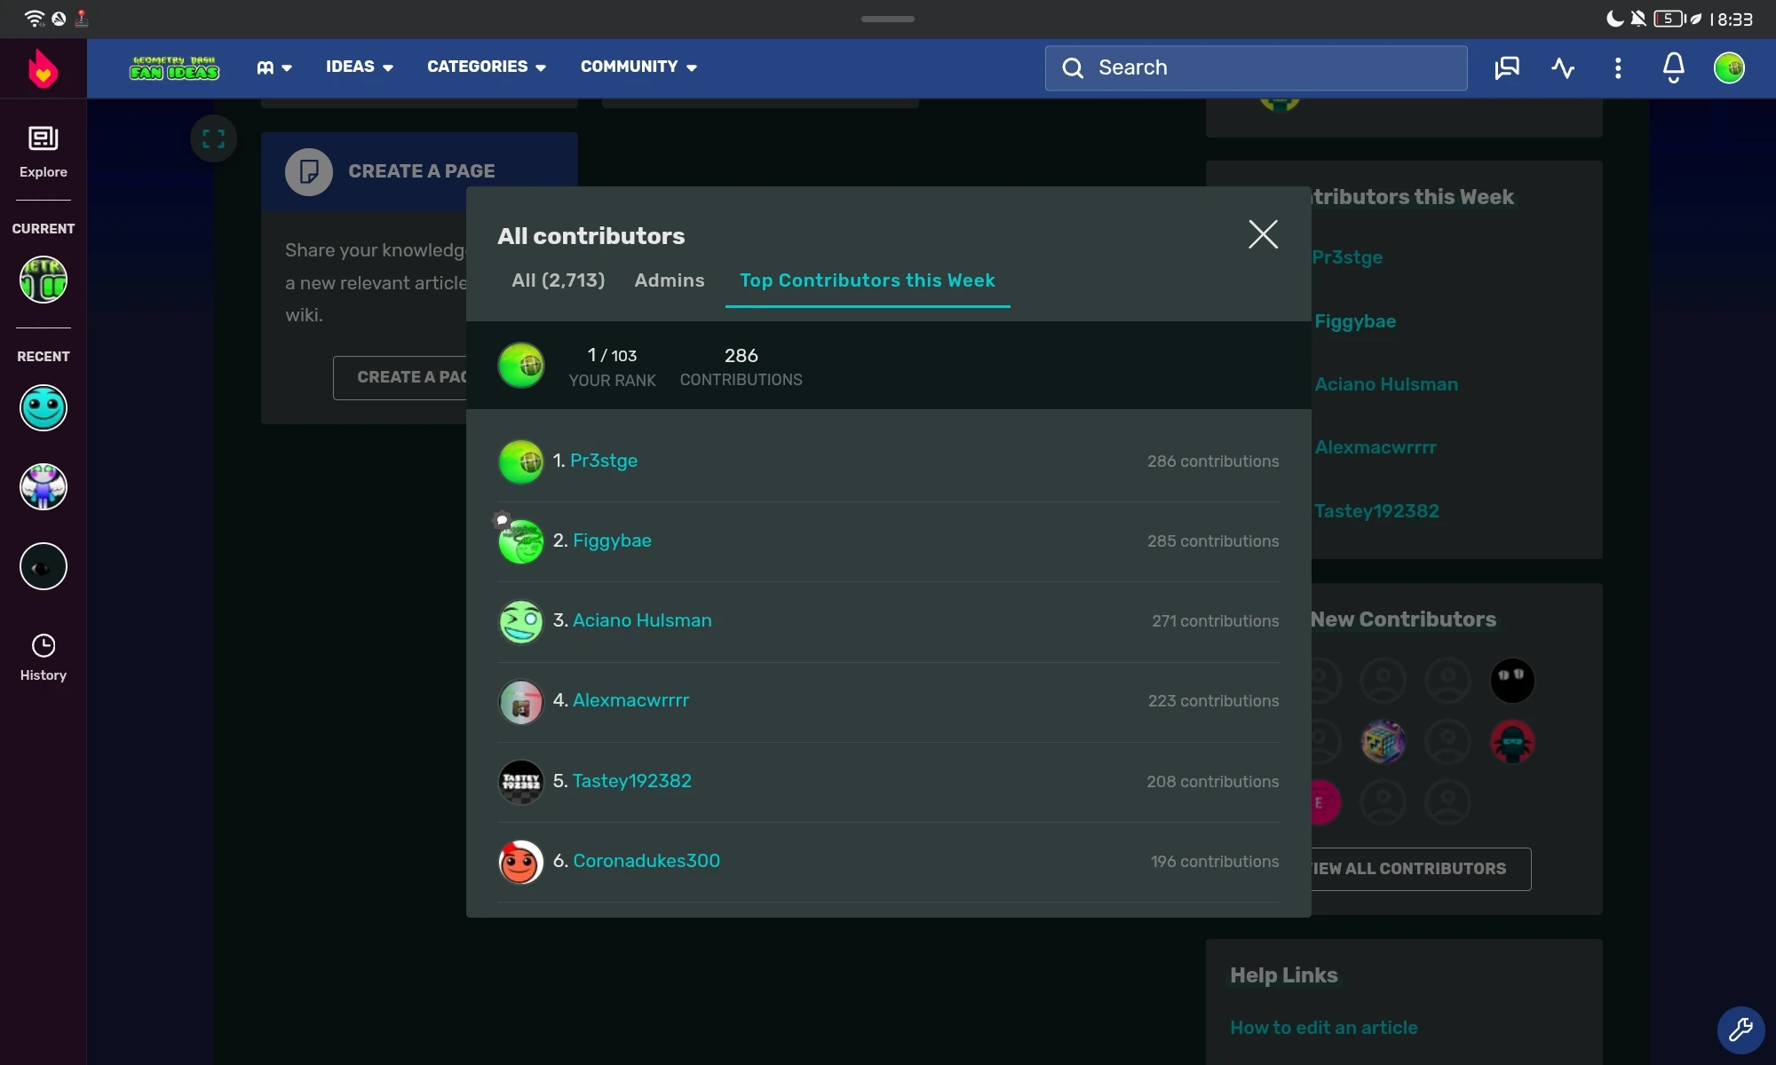
Task: Click the Explore sidebar icon
Action: pos(43,152)
